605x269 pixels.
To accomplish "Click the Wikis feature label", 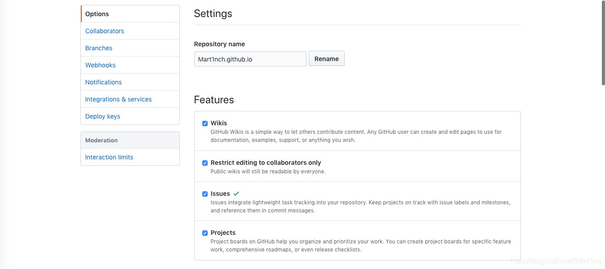I will tap(219, 123).
